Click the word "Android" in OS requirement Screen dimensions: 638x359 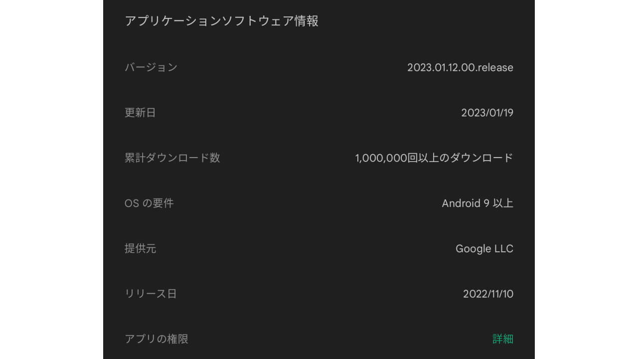point(461,203)
